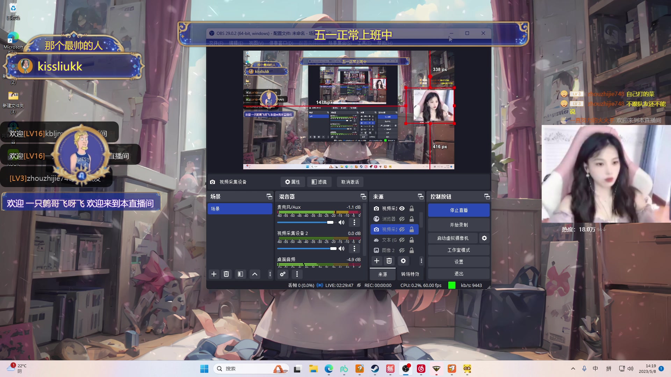This screenshot has height=377, width=671.
Task: Click the taskbar 搜索 search box
Action: pos(251,369)
